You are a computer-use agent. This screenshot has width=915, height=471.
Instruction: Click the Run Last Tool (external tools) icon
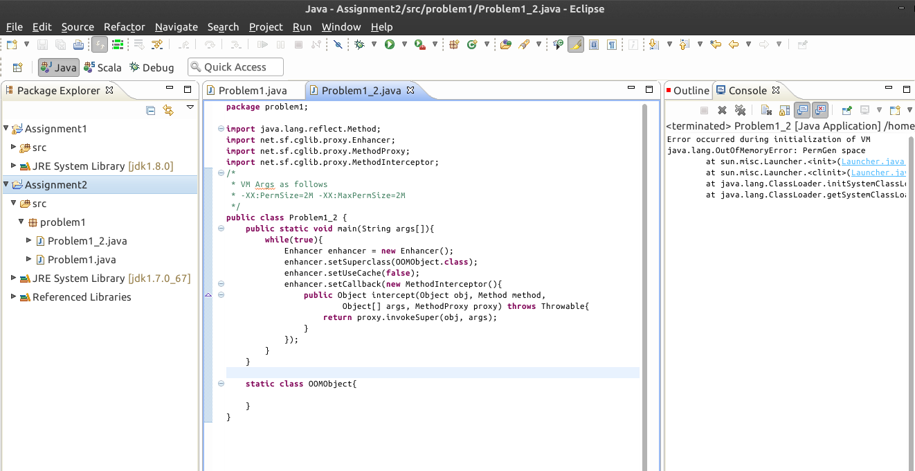click(419, 44)
